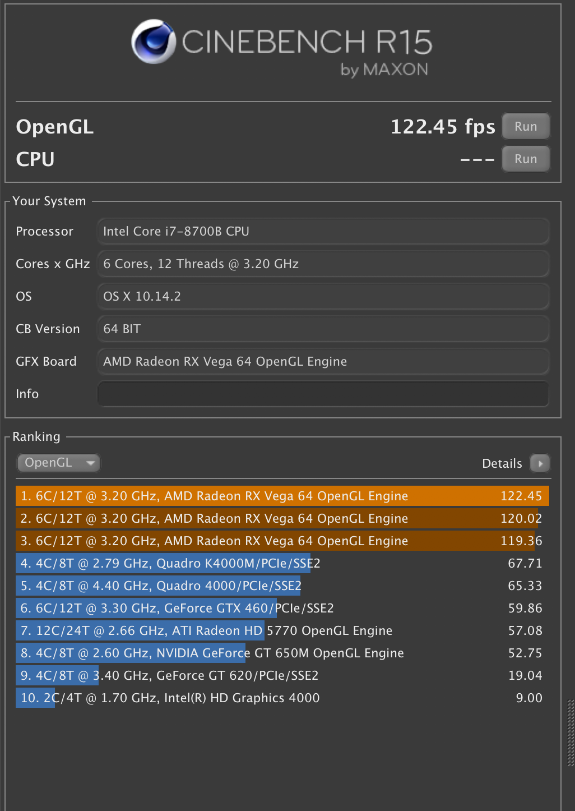Select first ranking entry scoring 122.45
The height and width of the screenshot is (811, 575).
tap(281, 496)
